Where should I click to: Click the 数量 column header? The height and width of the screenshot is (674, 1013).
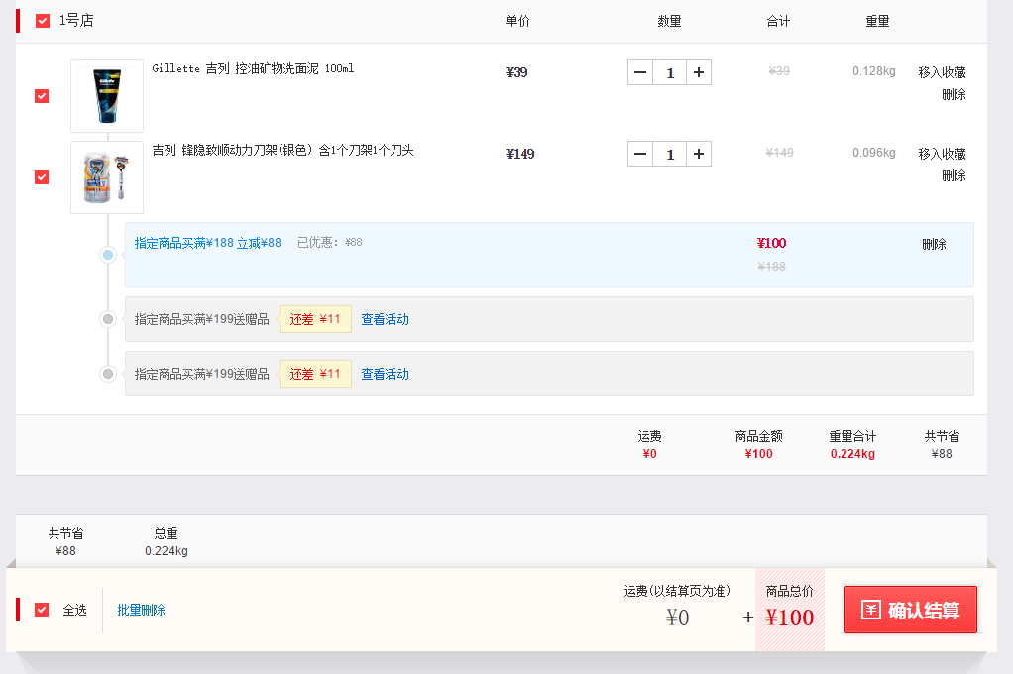pos(669,22)
